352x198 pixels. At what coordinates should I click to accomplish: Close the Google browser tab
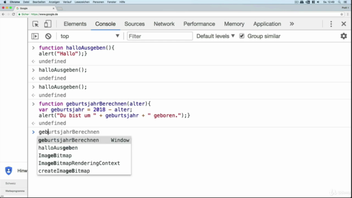(x=53, y=8)
